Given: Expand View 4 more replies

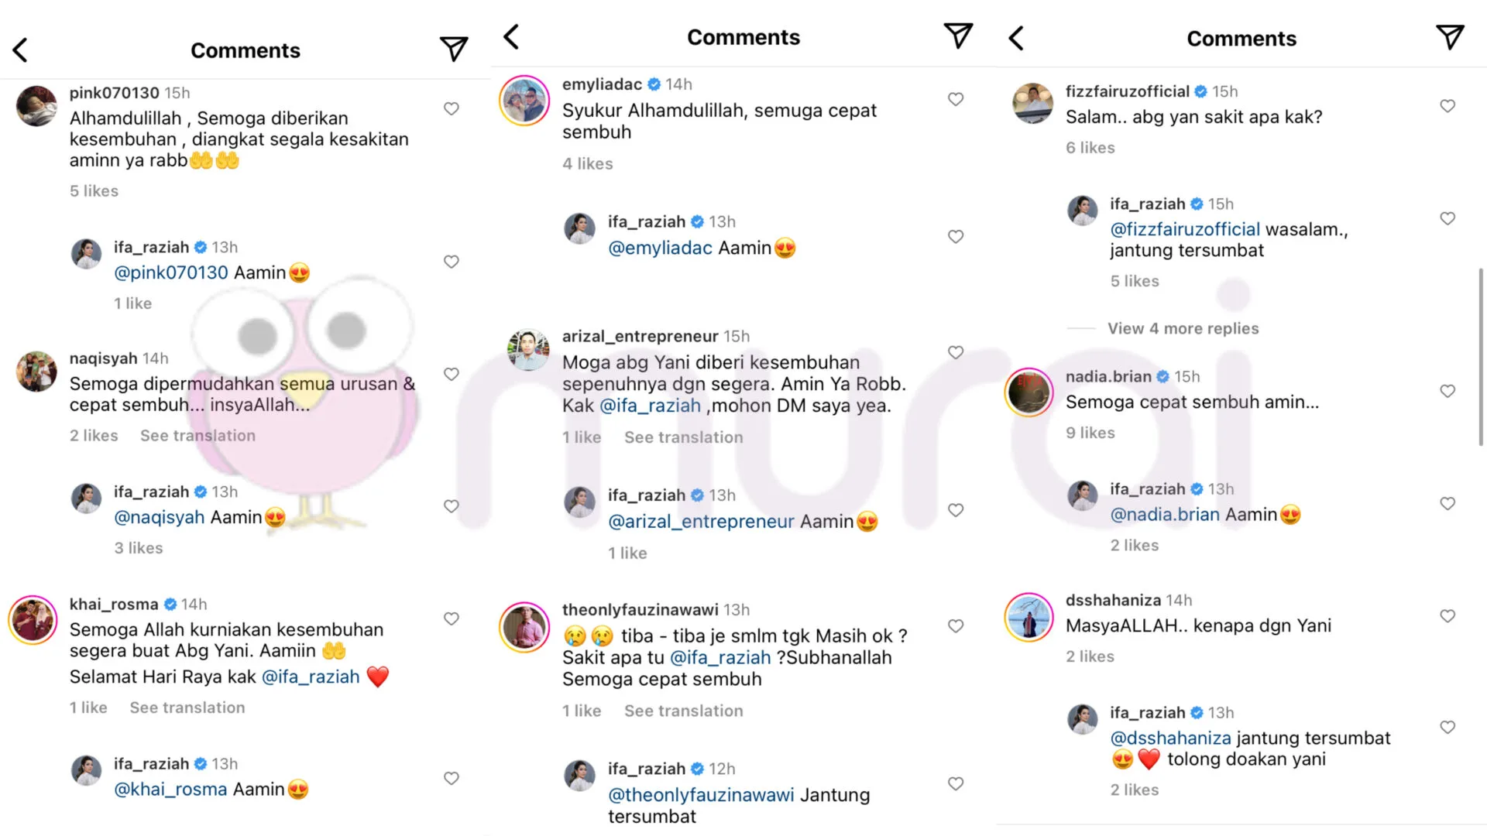Looking at the screenshot, I should 1183,328.
